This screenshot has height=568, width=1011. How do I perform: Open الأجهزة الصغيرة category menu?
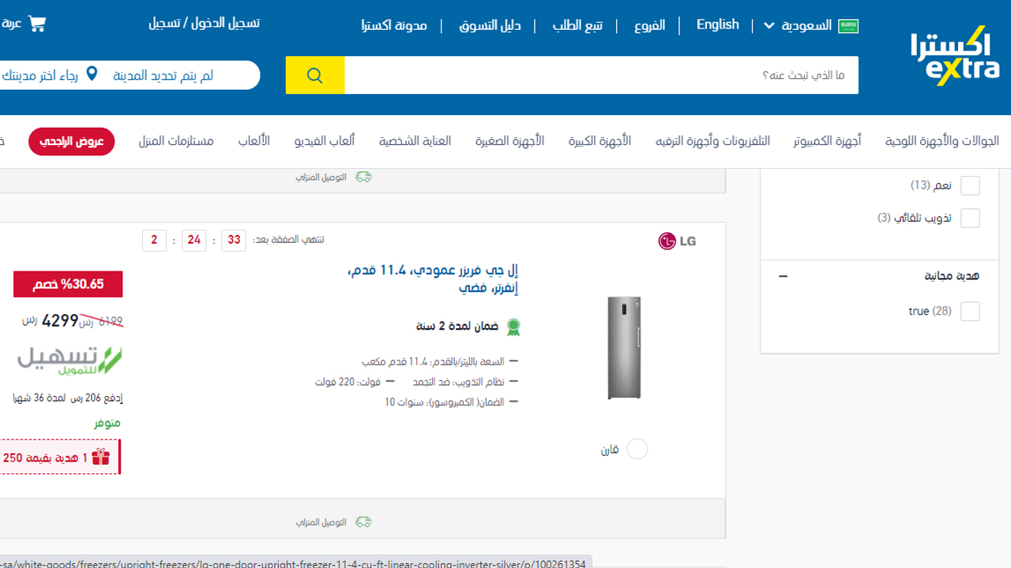509,141
